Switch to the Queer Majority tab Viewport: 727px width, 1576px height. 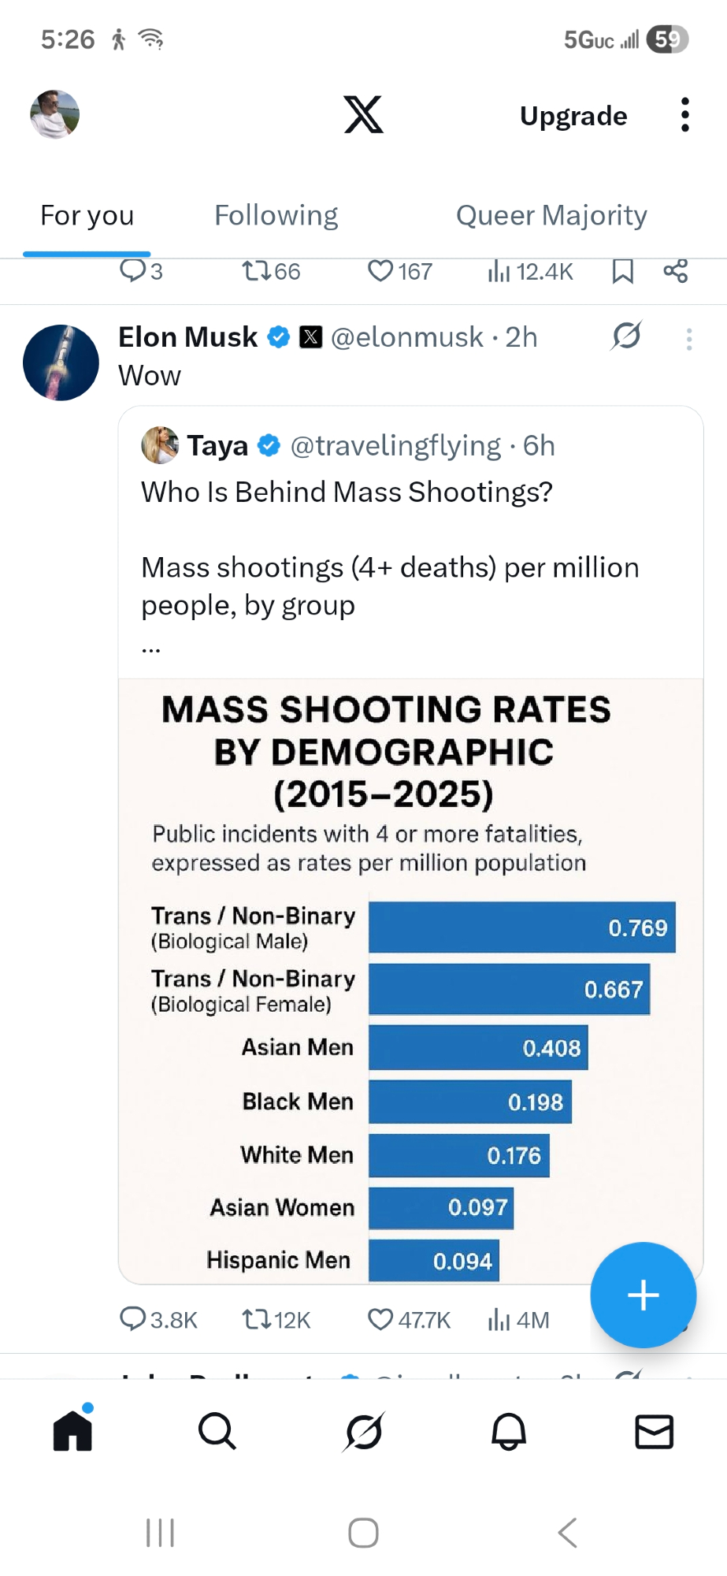tap(551, 215)
